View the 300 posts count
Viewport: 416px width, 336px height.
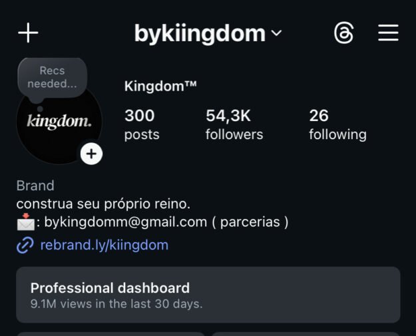141,124
